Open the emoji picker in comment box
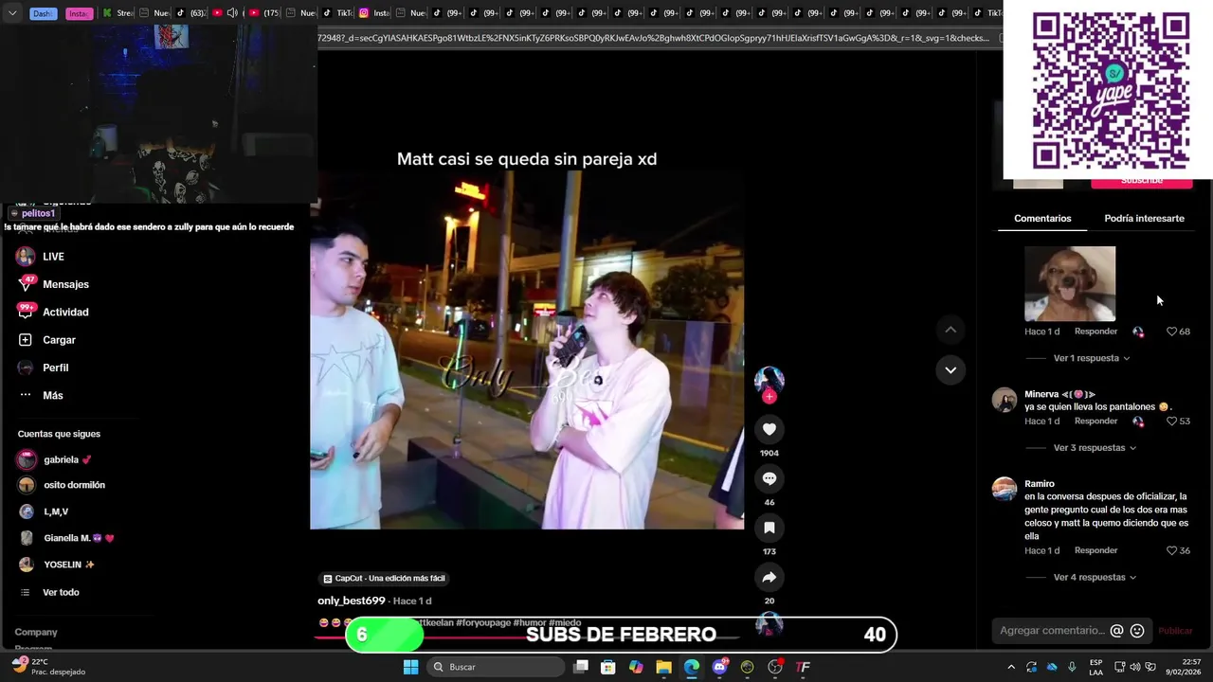The height and width of the screenshot is (682, 1213). [1137, 631]
